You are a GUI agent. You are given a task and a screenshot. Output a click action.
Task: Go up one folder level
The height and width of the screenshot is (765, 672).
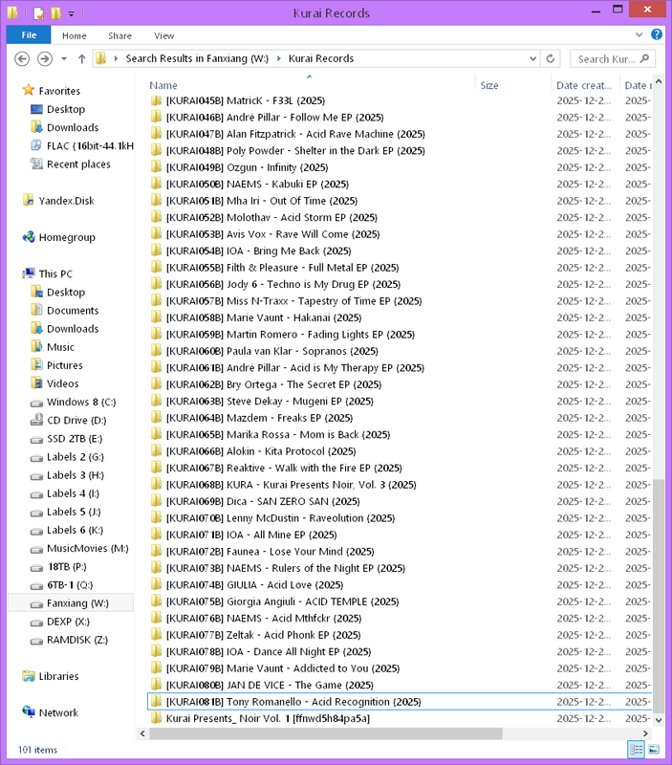click(82, 59)
